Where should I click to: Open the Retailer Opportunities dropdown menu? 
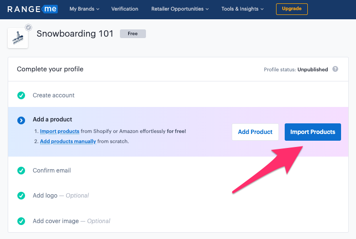180,9
